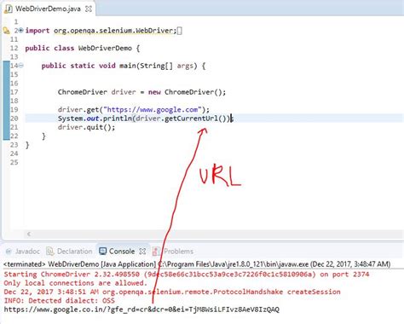
Task: Click the "https://www.google.com" string in code
Action: point(153,109)
